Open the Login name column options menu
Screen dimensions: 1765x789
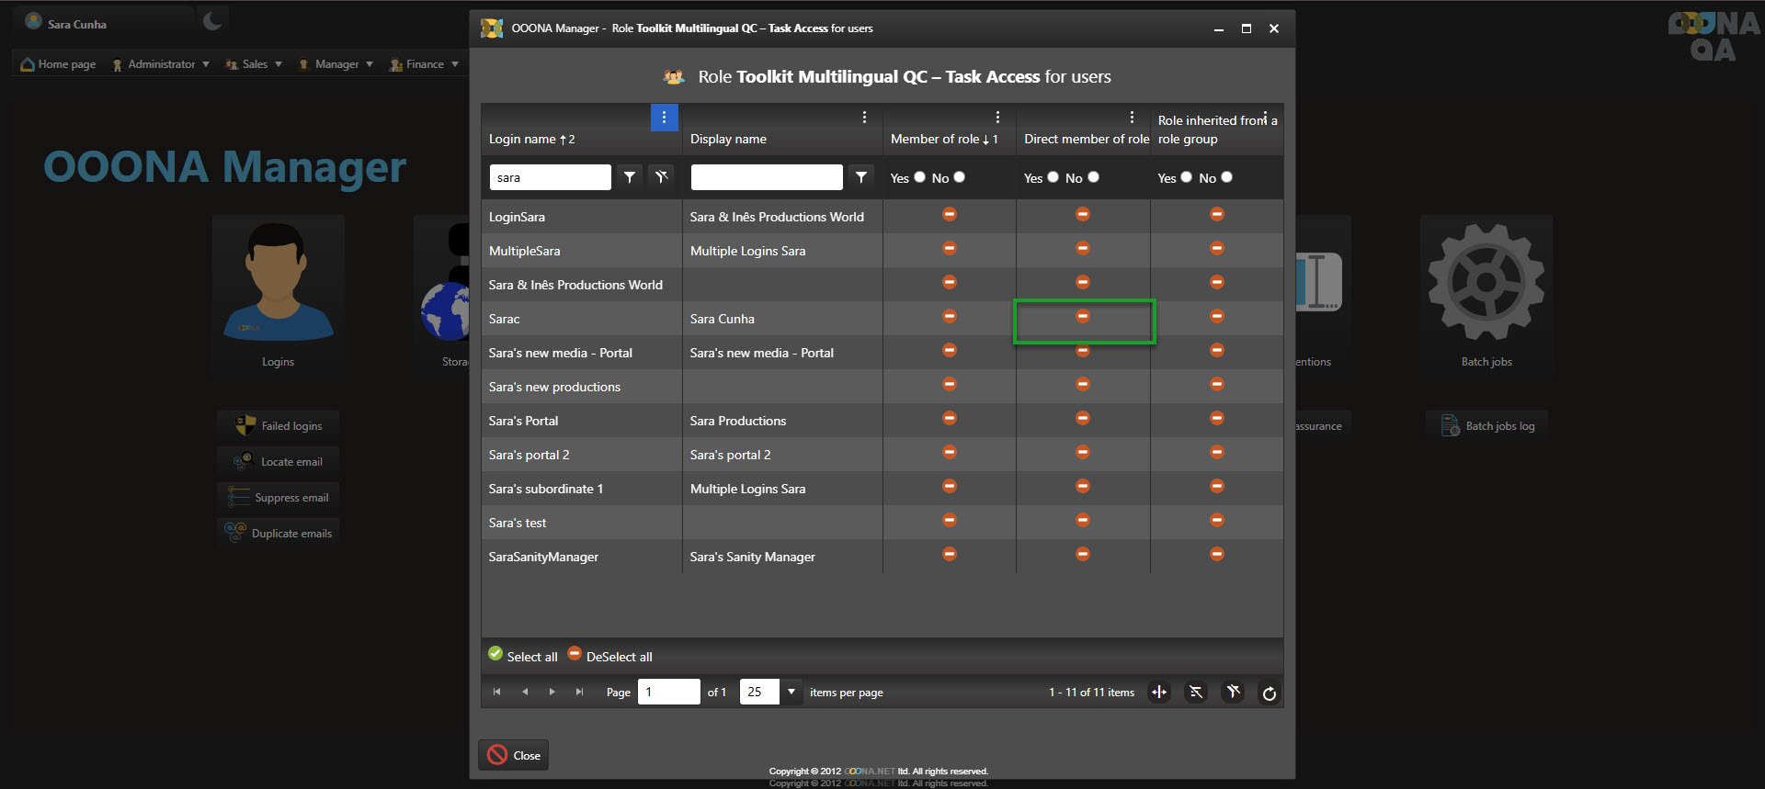664,118
